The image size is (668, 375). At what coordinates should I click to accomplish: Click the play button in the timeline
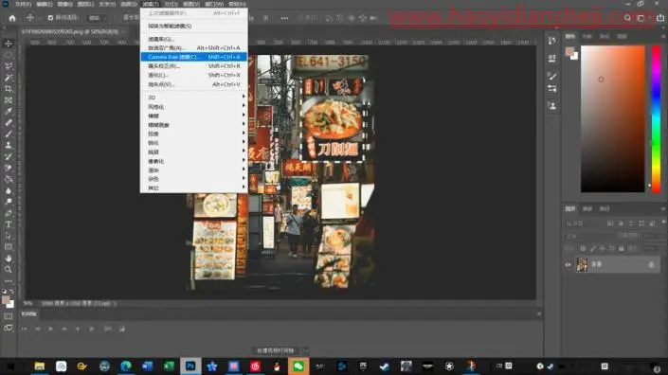[x=51, y=329]
